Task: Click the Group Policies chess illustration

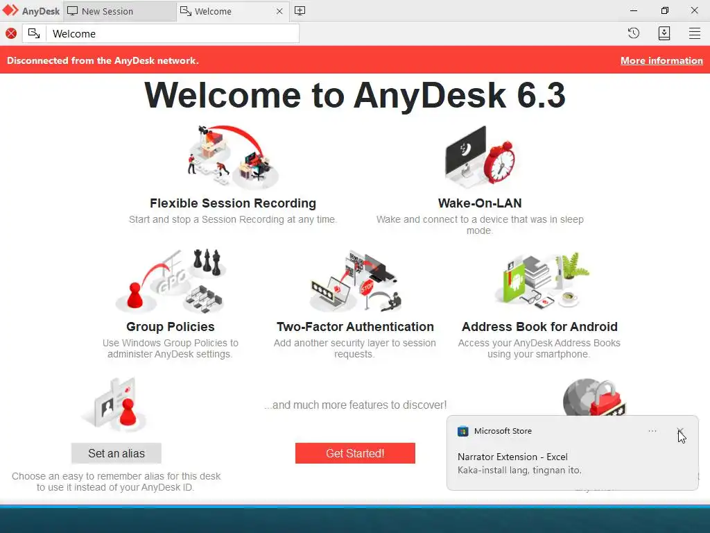Action: click(x=171, y=280)
